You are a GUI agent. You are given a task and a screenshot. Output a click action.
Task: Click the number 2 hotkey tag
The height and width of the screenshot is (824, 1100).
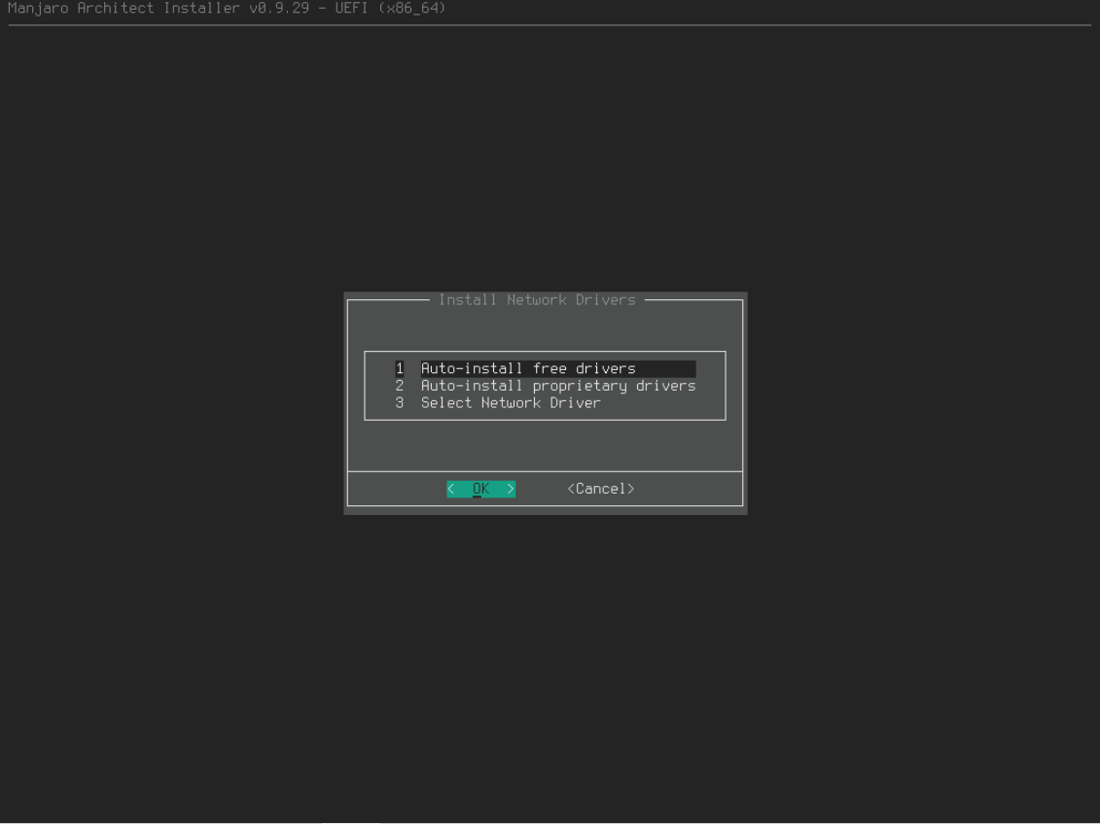coord(399,386)
